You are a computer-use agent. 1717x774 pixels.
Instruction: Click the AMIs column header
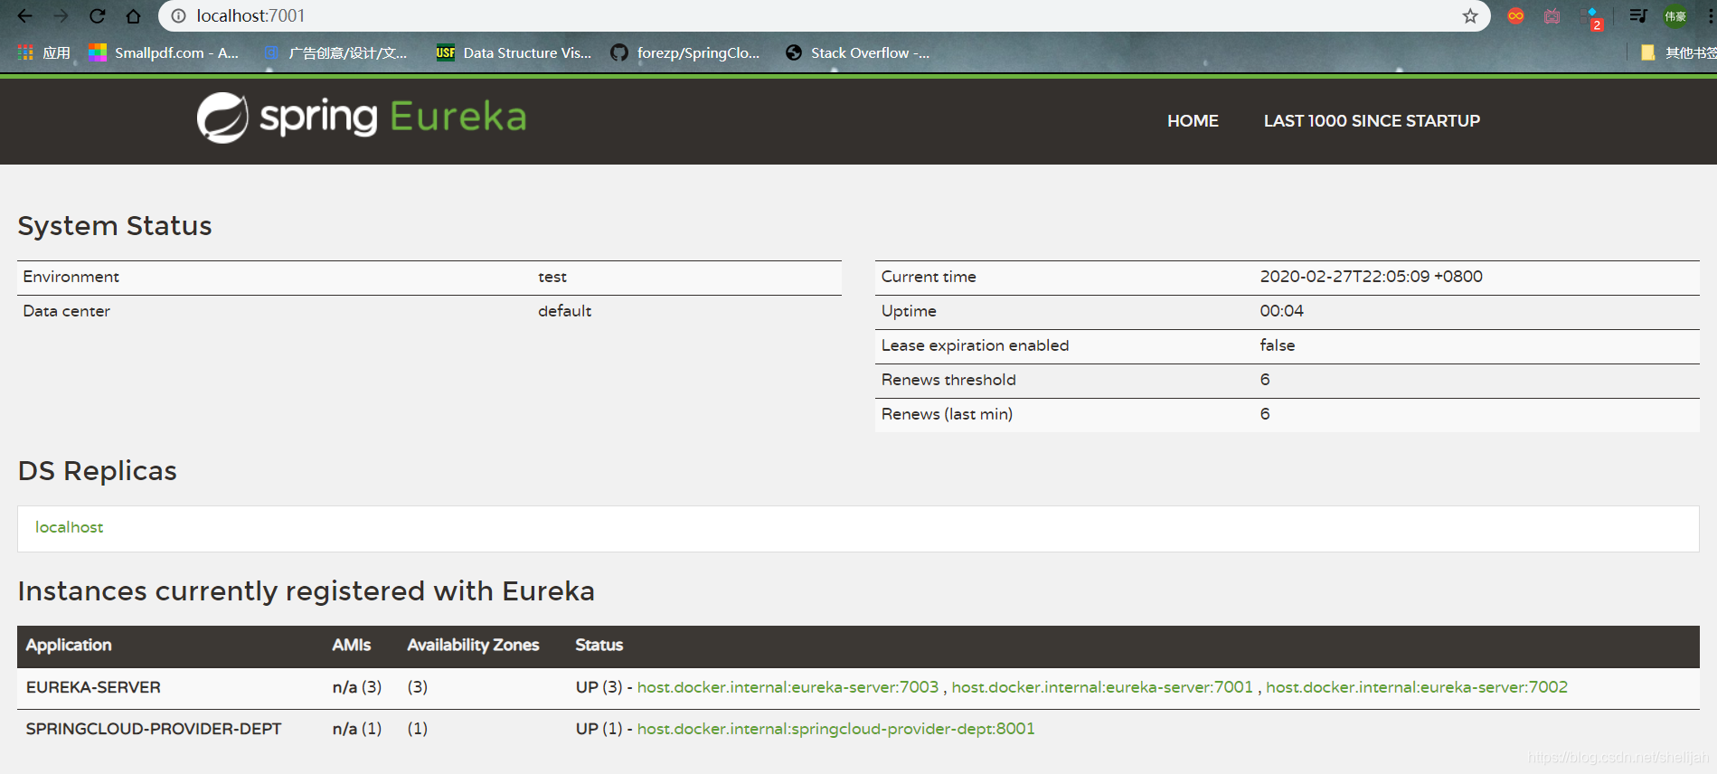[351, 645]
